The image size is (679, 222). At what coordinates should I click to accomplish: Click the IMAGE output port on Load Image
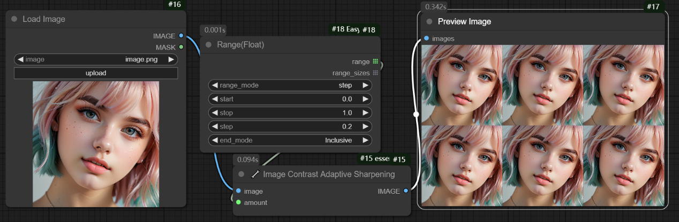click(182, 36)
